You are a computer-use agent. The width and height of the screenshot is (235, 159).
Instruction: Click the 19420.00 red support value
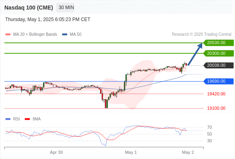tap(216, 94)
